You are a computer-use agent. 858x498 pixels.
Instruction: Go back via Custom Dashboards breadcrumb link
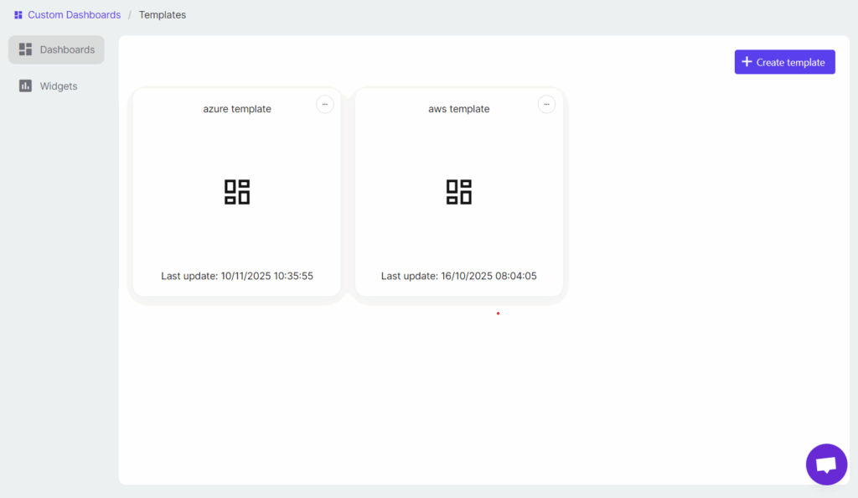74,15
